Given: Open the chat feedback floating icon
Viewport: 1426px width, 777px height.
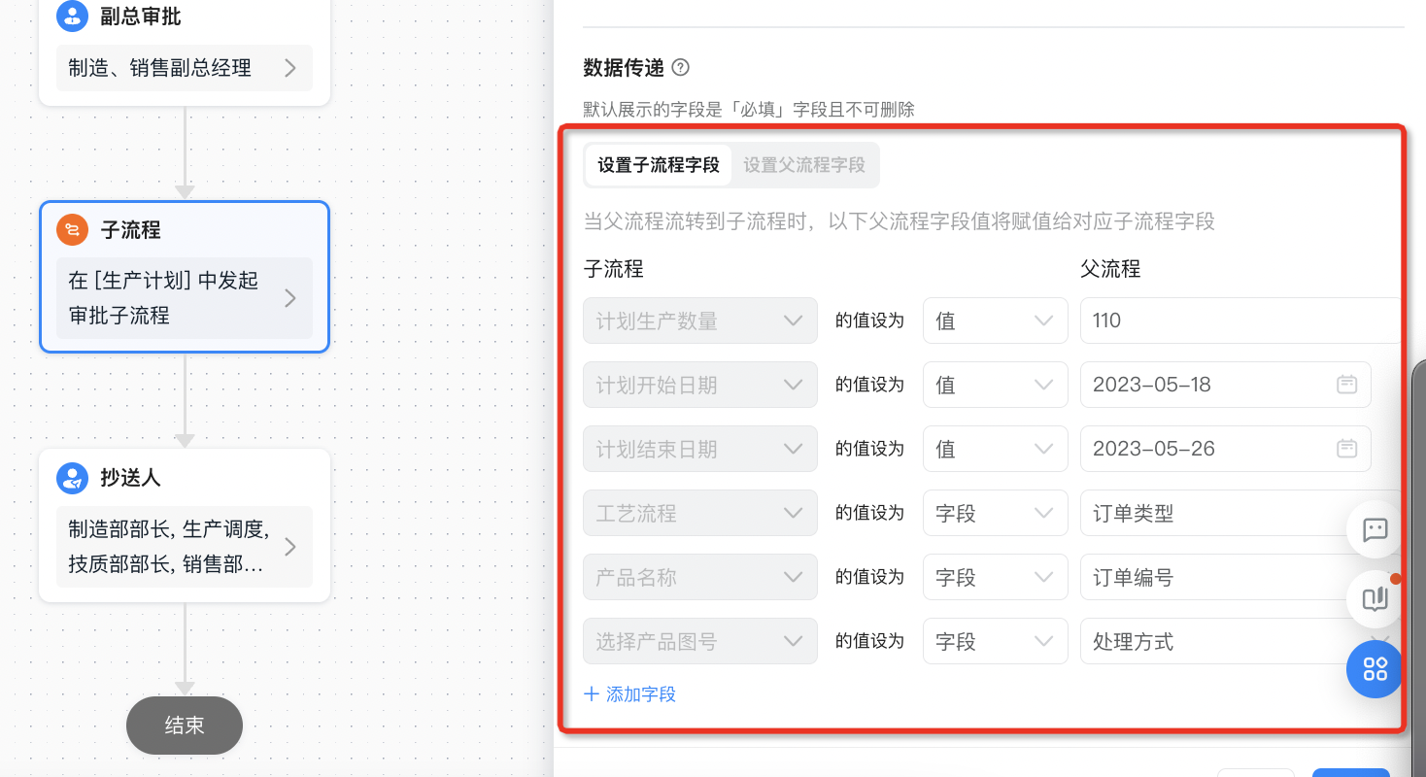Looking at the screenshot, I should click(x=1375, y=529).
